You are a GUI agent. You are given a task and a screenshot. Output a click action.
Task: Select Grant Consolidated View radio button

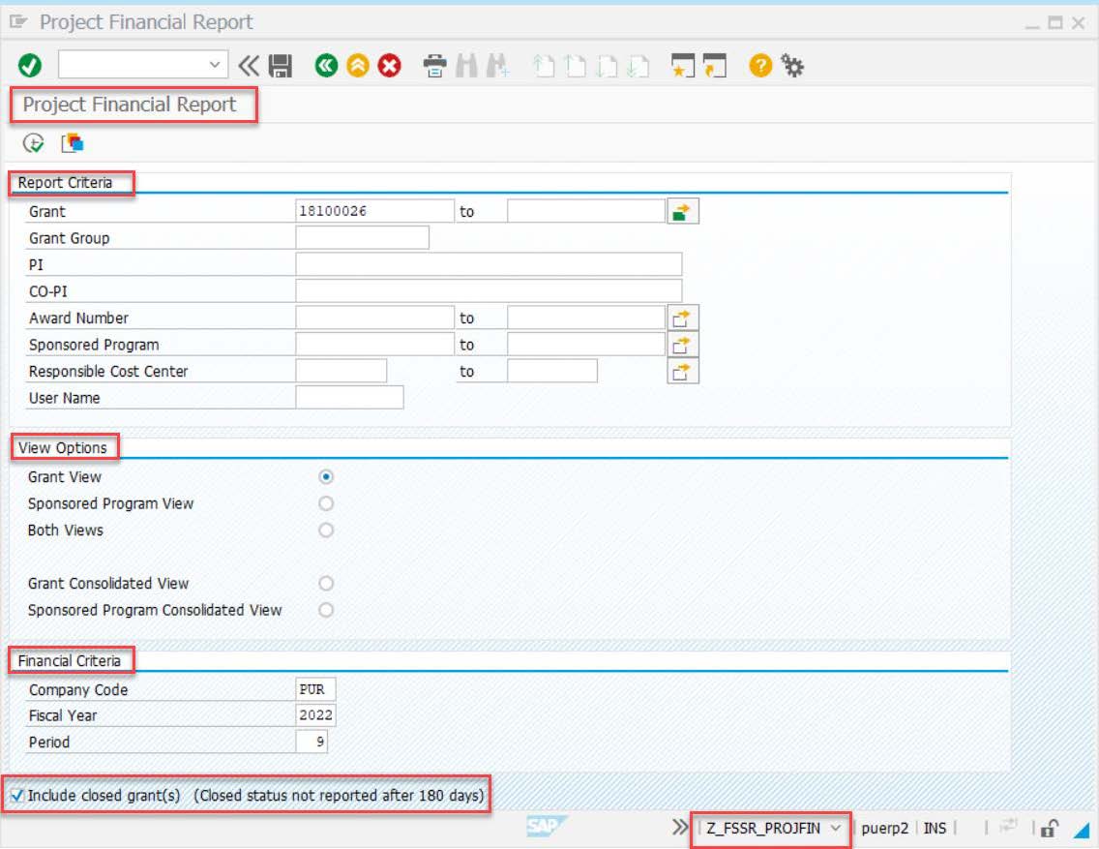[x=326, y=584]
